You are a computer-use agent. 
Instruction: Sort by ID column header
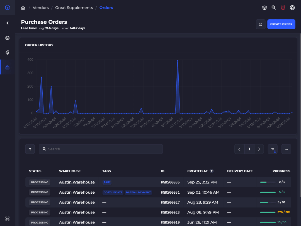point(162,171)
